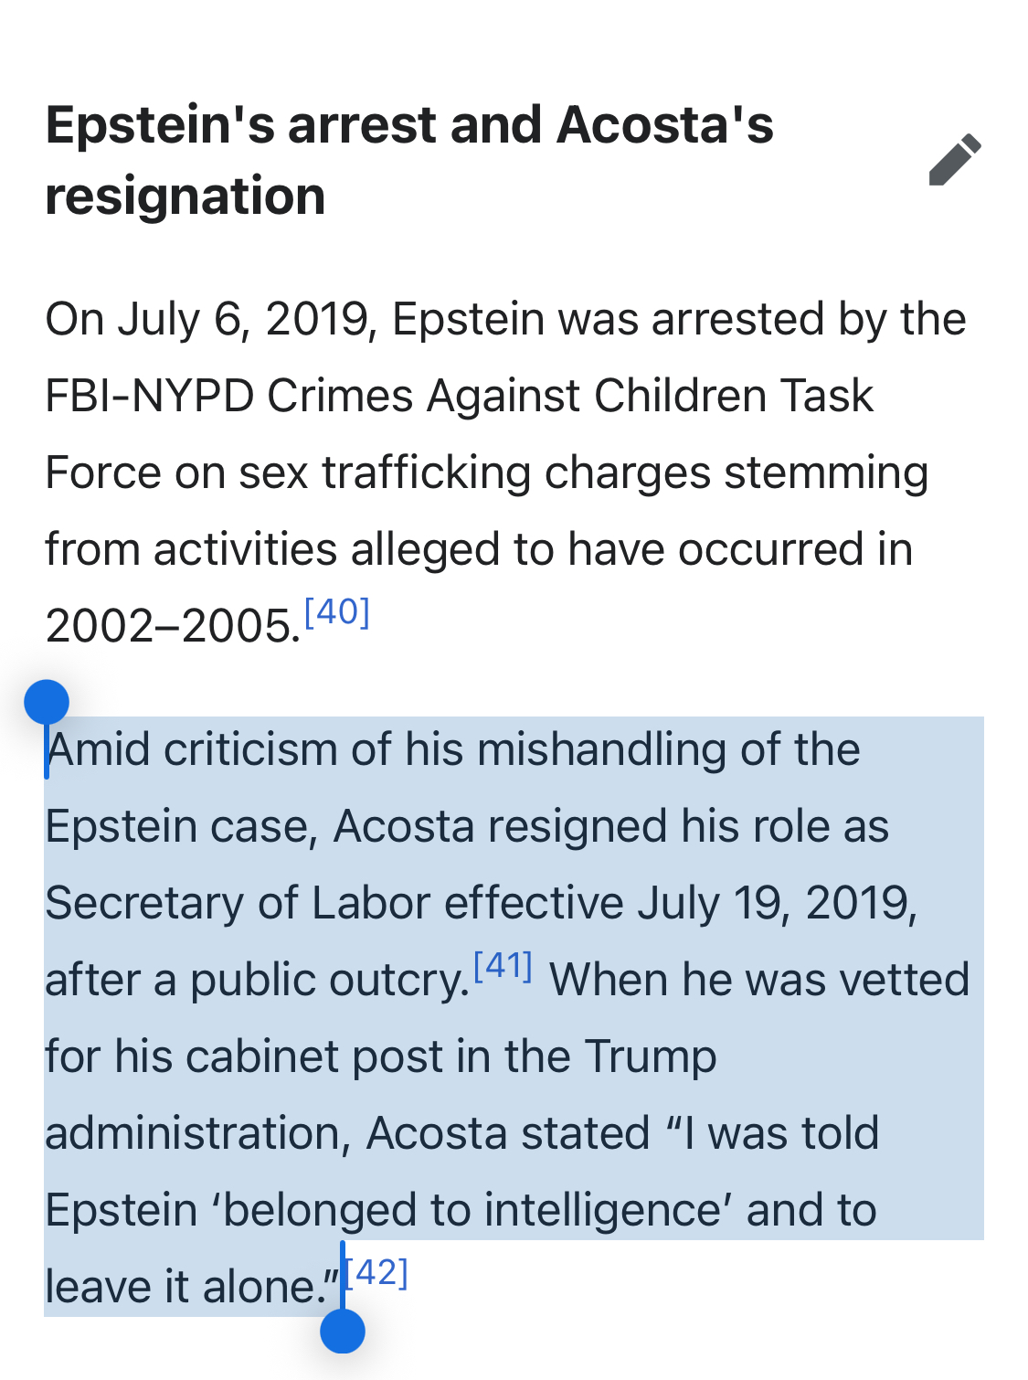Open citation reference [42]
This screenshot has height=1380, width=1028.
pos(379,1272)
